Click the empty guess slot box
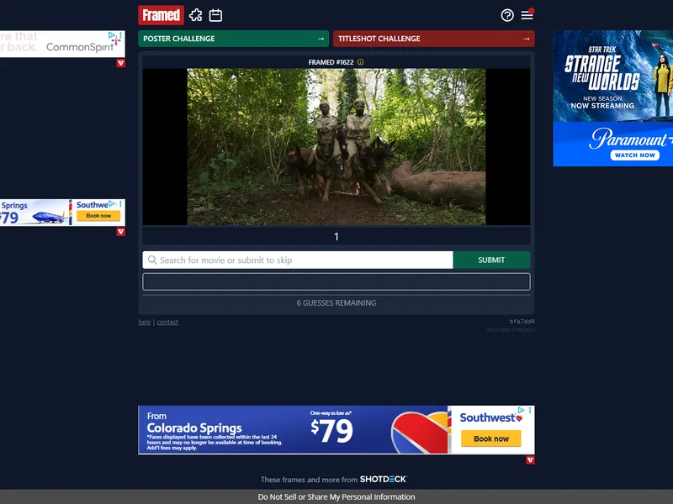This screenshot has width=673, height=504. pos(336,281)
